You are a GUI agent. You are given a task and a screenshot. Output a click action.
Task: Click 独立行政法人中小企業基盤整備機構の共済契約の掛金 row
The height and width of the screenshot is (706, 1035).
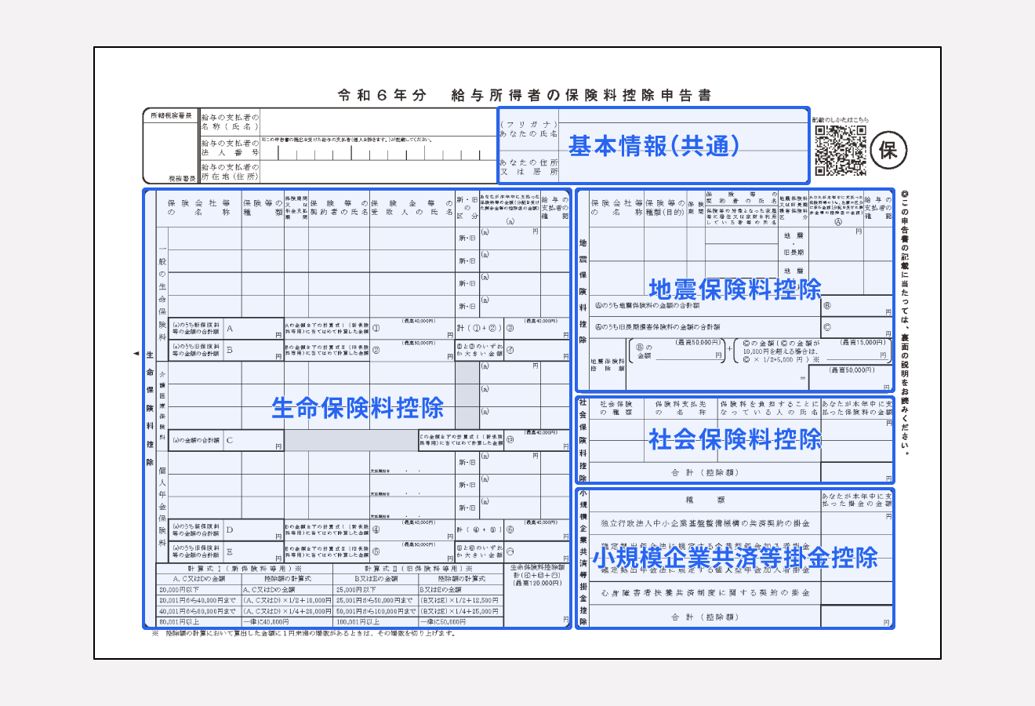705,523
